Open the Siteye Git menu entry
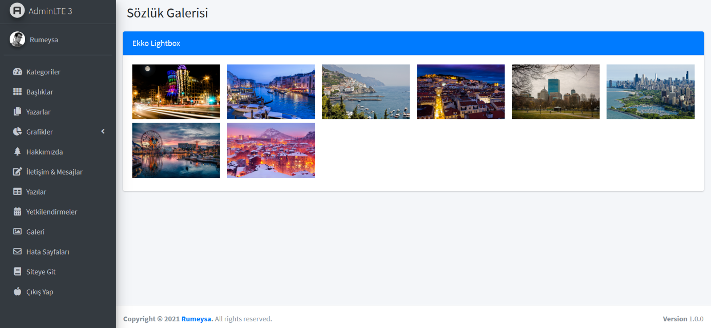 41,272
